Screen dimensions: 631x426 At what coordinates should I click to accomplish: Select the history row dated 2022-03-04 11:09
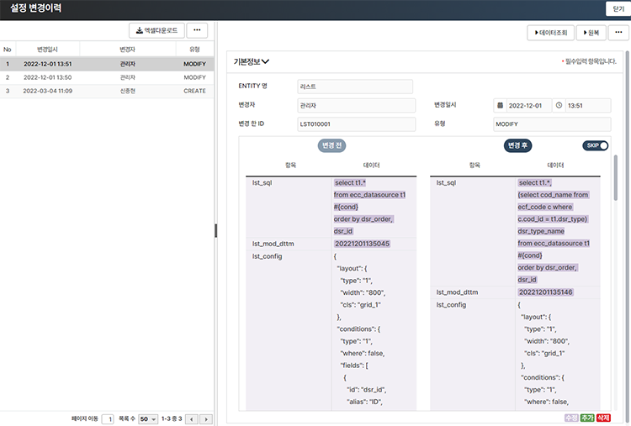pos(107,91)
